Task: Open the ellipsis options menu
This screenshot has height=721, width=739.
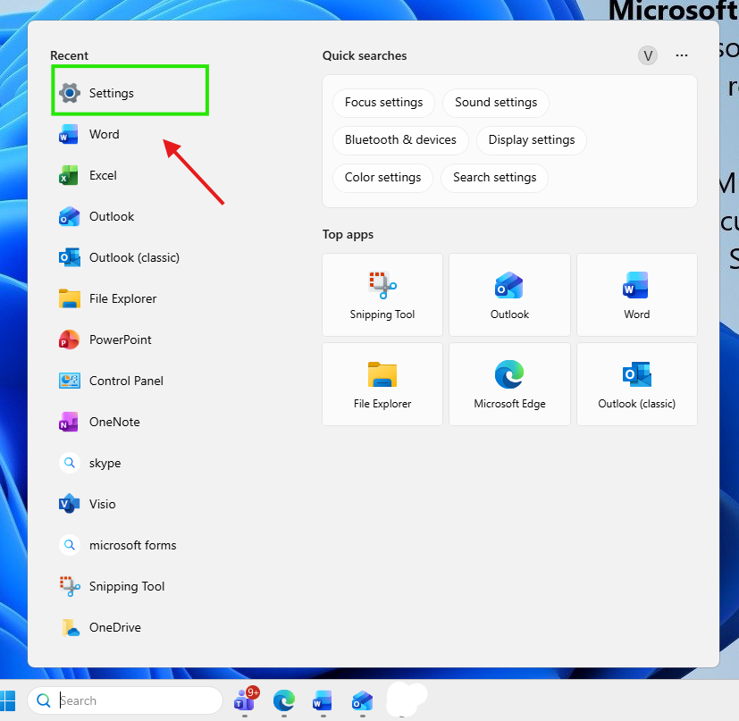Action: pyautogui.click(x=682, y=55)
